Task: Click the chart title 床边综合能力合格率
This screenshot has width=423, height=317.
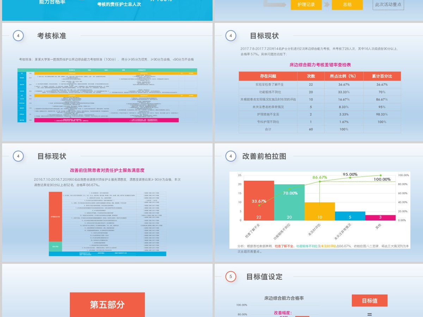Action: tap(284, 298)
